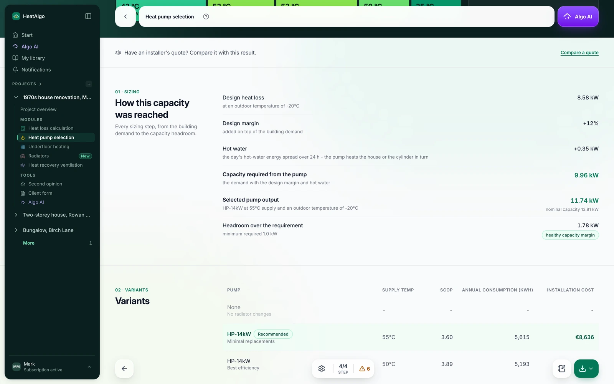Click the 4/4 STEP indicator
The height and width of the screenshot is (384, 614).
click(x=343, y=369)
